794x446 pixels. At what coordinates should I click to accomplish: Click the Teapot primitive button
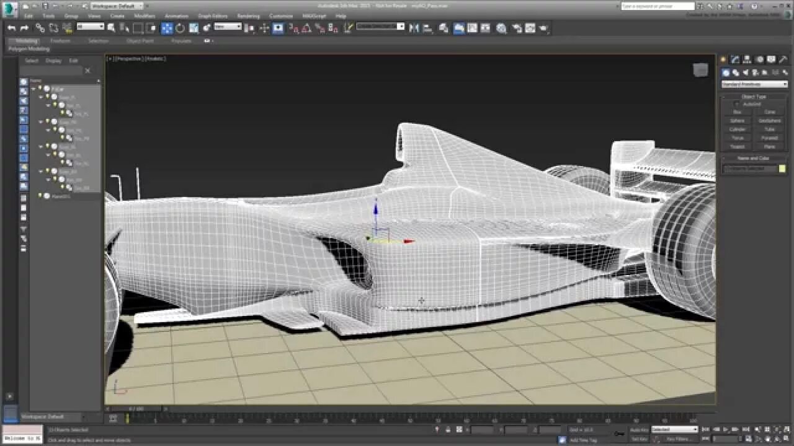pyautogui.click(x=738, y=147)
